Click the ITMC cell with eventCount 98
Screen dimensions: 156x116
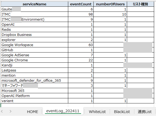click(x=35, y=14)
